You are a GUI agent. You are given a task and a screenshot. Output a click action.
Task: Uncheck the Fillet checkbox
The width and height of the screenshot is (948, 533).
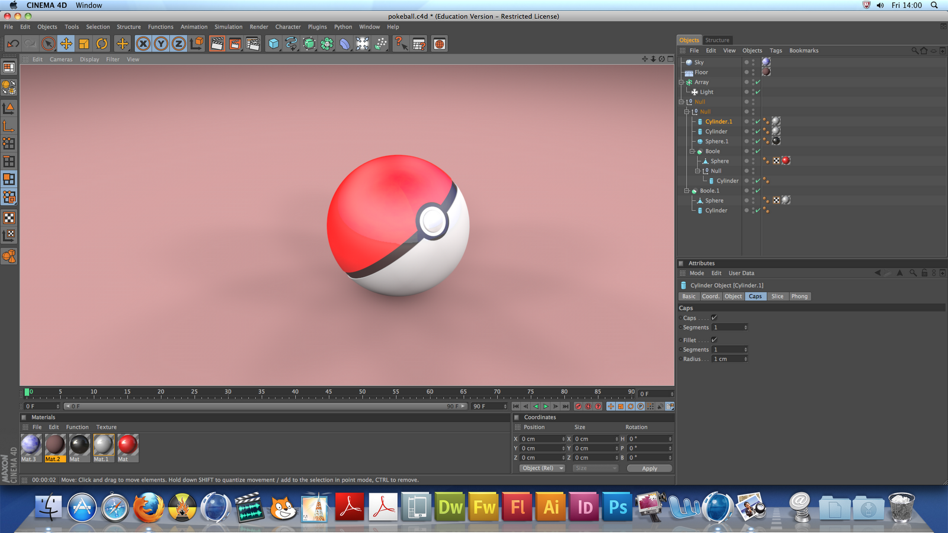pos(714,340)
